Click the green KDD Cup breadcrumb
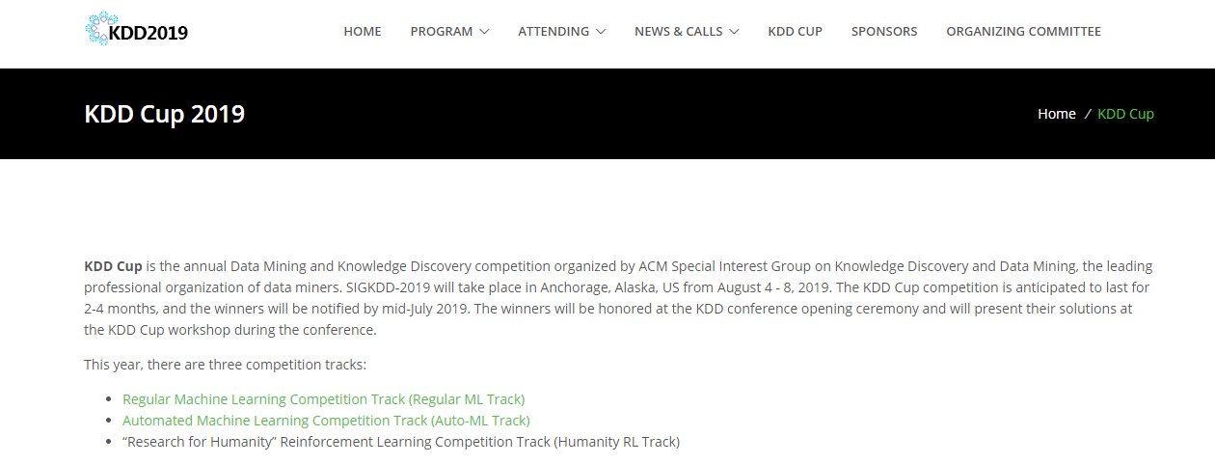 coord(1125,114)
